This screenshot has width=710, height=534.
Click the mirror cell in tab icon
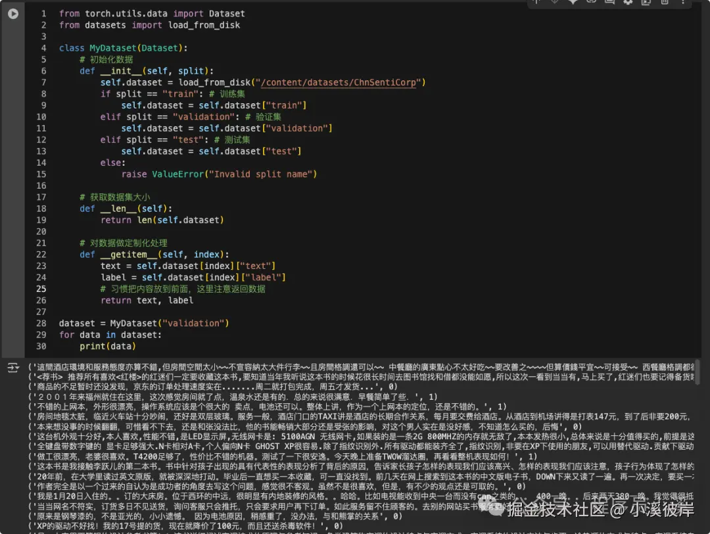tap(646, 2)
